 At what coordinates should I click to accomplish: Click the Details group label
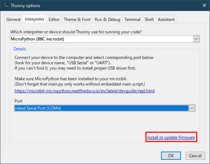point(20,49)
